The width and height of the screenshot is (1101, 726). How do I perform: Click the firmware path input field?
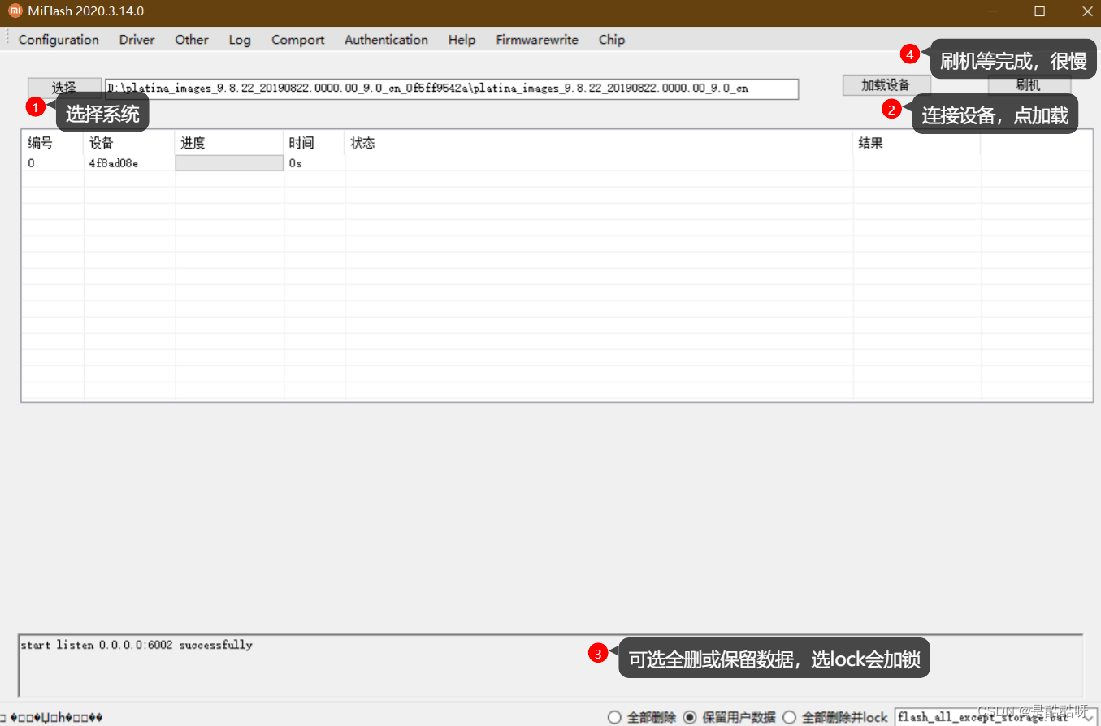point(452,89)
